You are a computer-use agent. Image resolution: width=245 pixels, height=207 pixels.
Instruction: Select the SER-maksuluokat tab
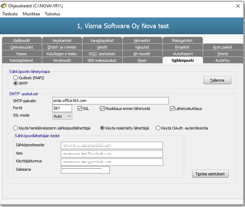point(102,60)
